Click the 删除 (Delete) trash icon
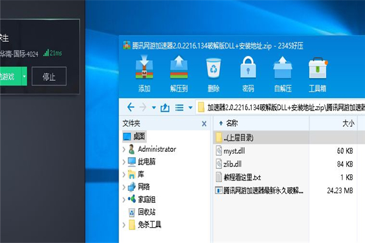Viewport: 365px width, 243px height. click(x=214, y=68)
